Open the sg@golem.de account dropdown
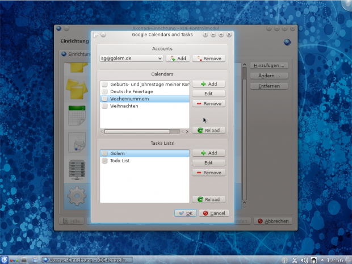Screen dimensions: 352x264 (132, 58)
